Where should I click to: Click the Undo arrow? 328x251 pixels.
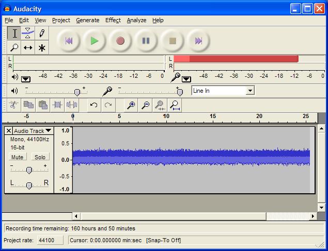point(94,105)
